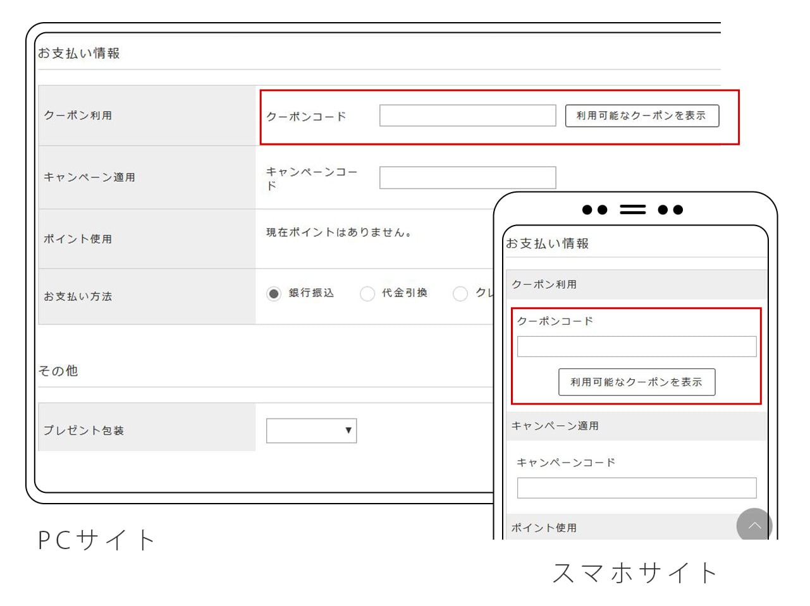This screenshot has width=810, height=606.
Task: Click the PC site ポイント使用 row label
Action: [x=78, y=239]
